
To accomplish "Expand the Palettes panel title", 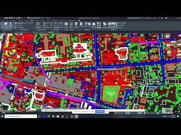I will pos(87,30).
